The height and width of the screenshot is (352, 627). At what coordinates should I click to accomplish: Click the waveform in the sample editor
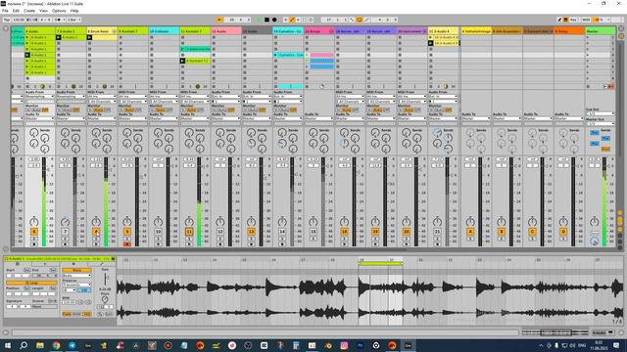click(x=370, y=299)
